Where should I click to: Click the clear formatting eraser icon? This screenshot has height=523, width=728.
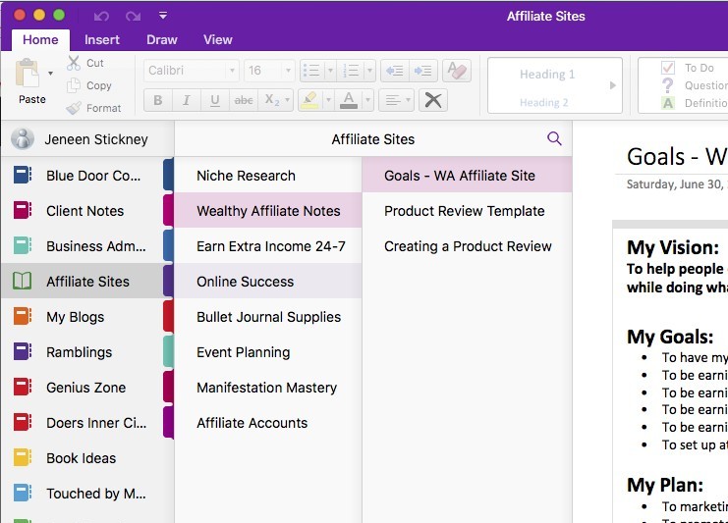(457, 71)
